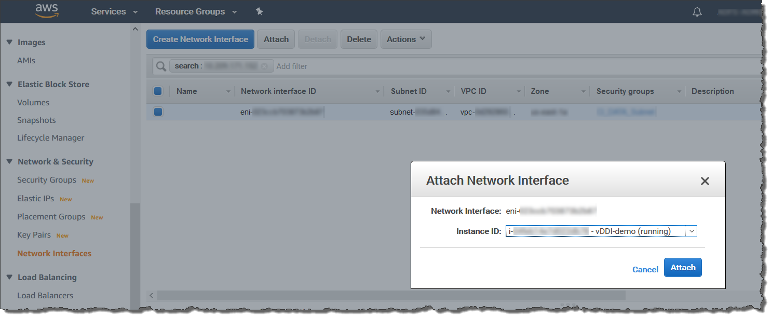
Task: Expand the Actions dropdown button
Action: (x=405, y=39)
